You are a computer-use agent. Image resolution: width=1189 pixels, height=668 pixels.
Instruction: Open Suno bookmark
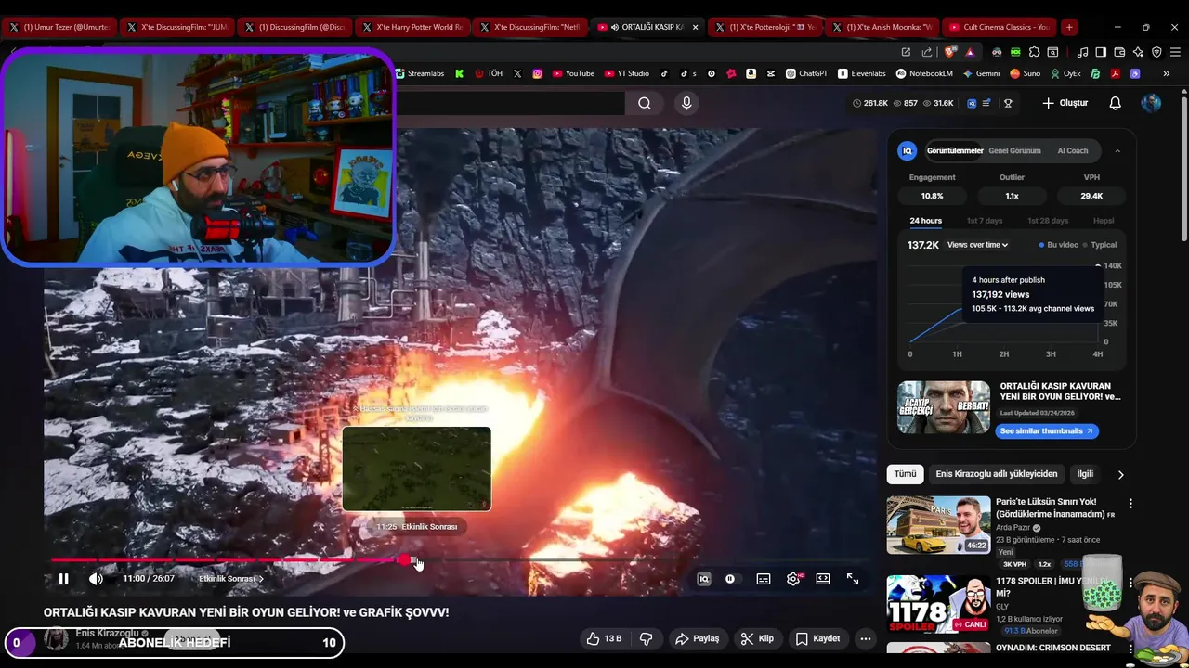click(1026, 73)
